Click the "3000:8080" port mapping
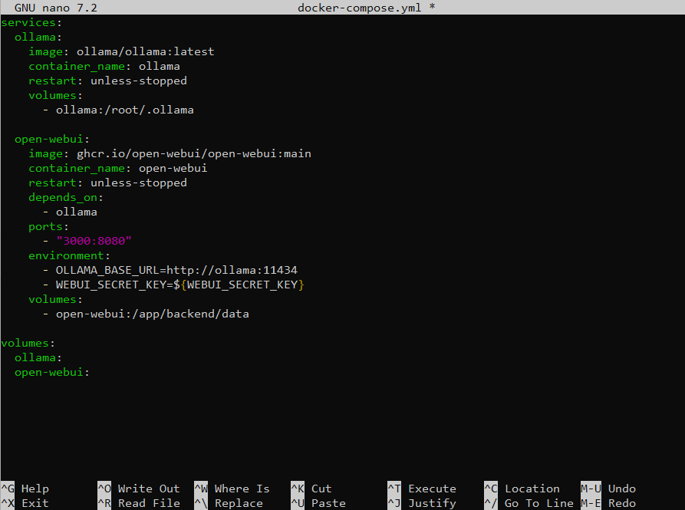This screenshot has width=685, height=510. tap(94, 241)
